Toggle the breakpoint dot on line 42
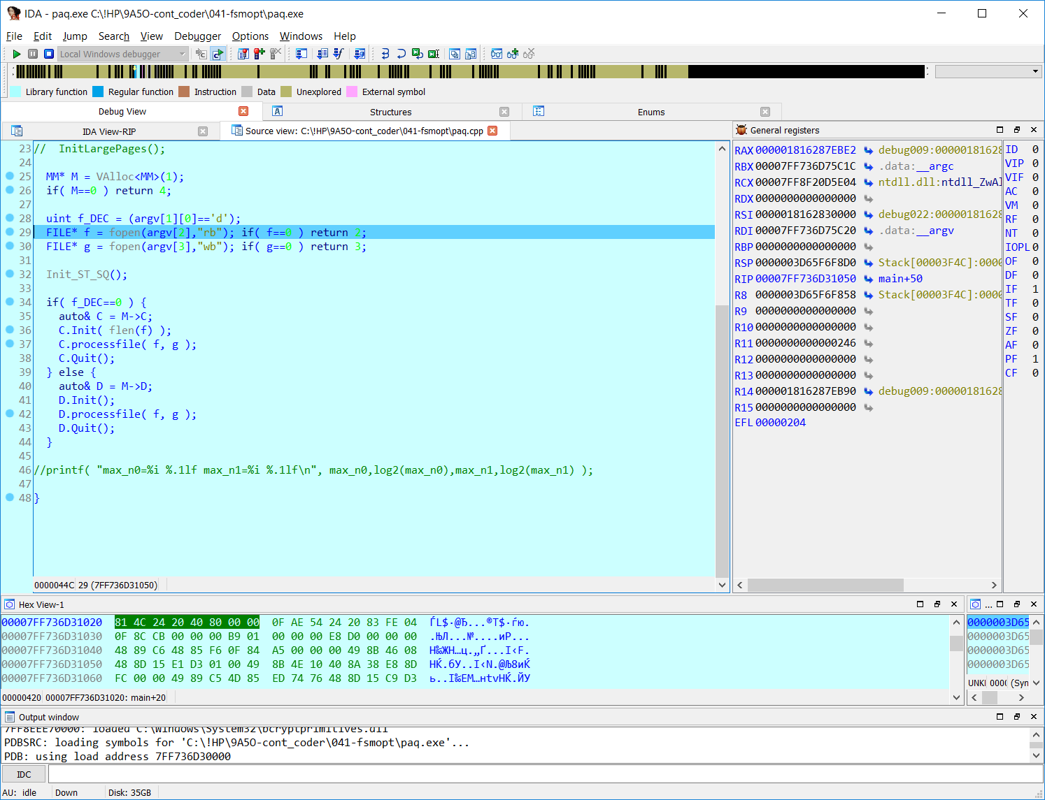Viewport: 1045px width, 800px height. click(x=10, y=414)
